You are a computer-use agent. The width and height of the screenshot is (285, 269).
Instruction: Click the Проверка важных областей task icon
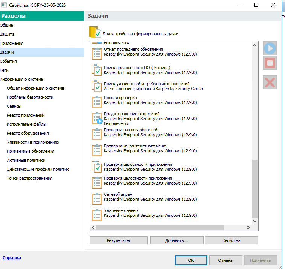tap(97, 134)
